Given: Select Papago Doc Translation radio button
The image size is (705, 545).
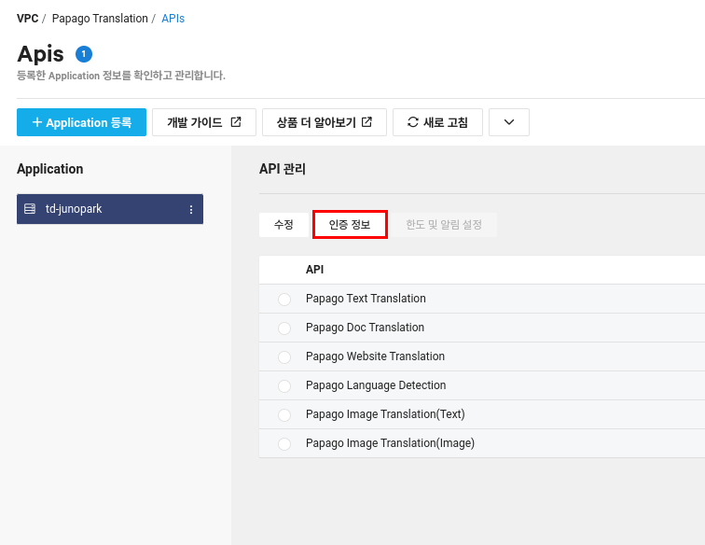Looking at the screenshot, I should (x=284, y=328).
